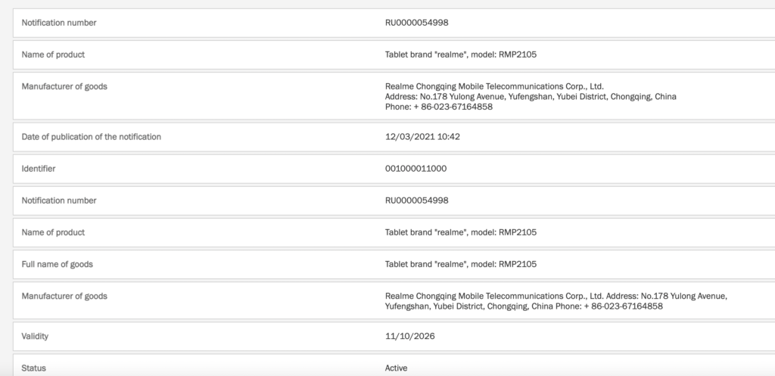Image resolution: width=775 pixels, height=376 pixels.
Task: Select the first 'Notification number' label at the top
Action: tap(59, 23)
